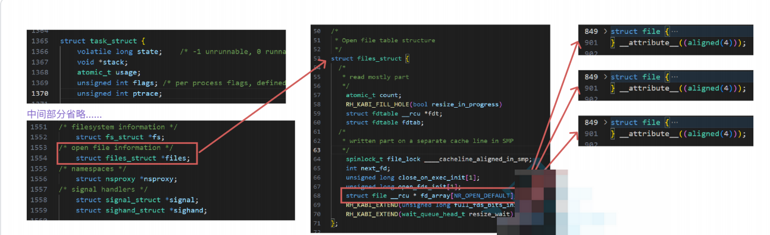The width and height of the screenshot is (770, 235).
Task: Click line number 63 in the files_struct snippet
Action: pos(317,150)
